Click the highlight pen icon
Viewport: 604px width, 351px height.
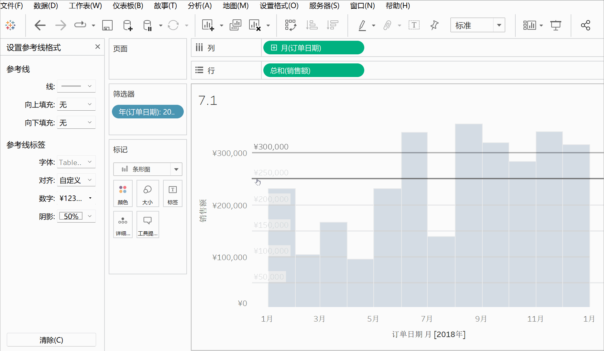click(362, 25)
